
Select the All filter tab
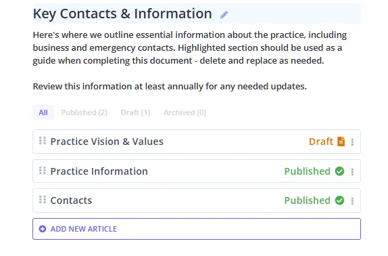[x=43, y=112]
